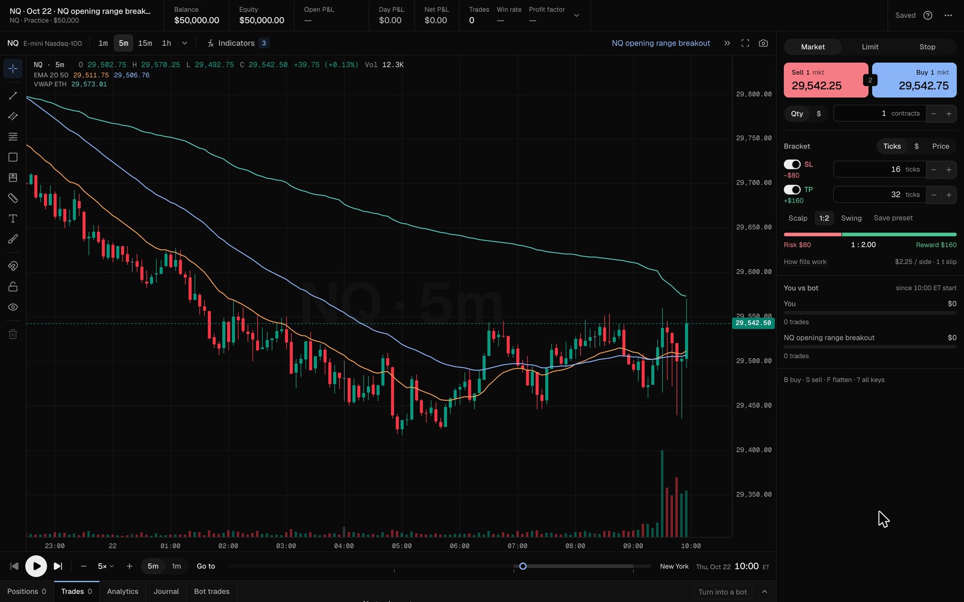This screenshot has height=602, width=964.
Task: Expand the stats header chevron
Action: click(576, 16)
